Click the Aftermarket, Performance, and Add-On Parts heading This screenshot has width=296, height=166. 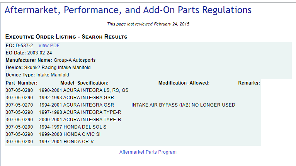tap(128, 10)
